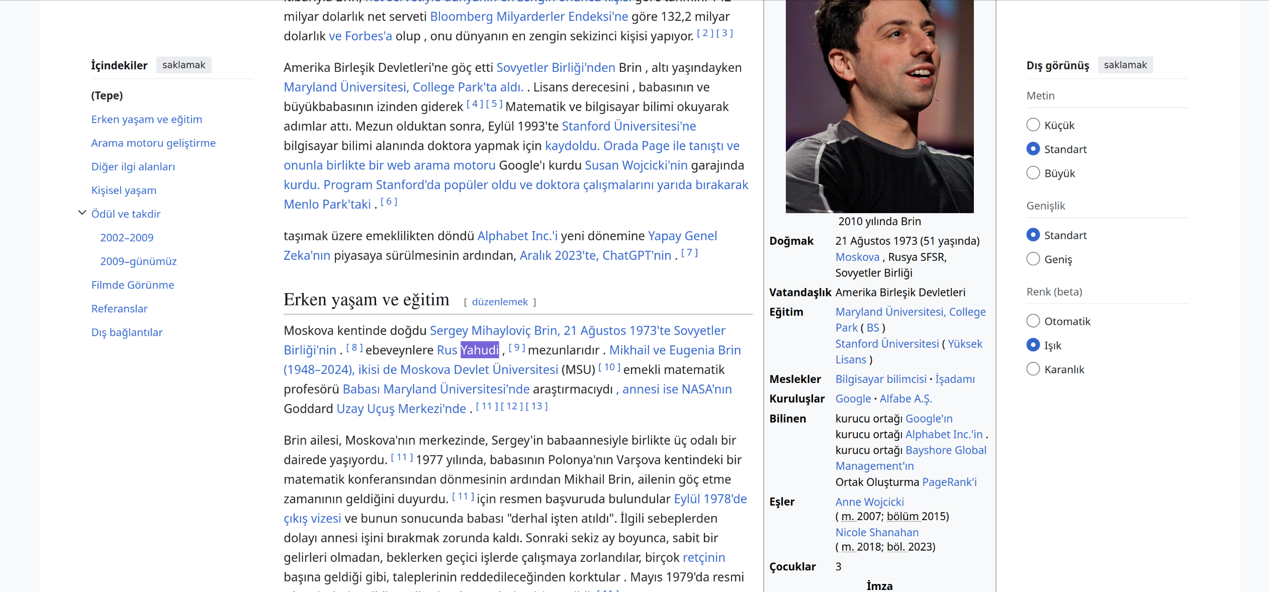Image resolution: width=1269 pixels, height=592 pixels.
Task: Open İşadamı link
Action: (x=955, y=379)
